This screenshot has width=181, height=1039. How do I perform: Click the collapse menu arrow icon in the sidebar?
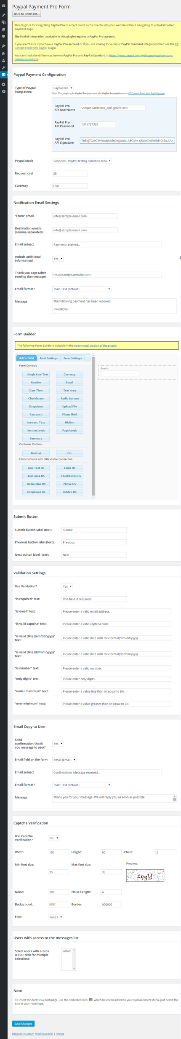(x=3, y=91)
